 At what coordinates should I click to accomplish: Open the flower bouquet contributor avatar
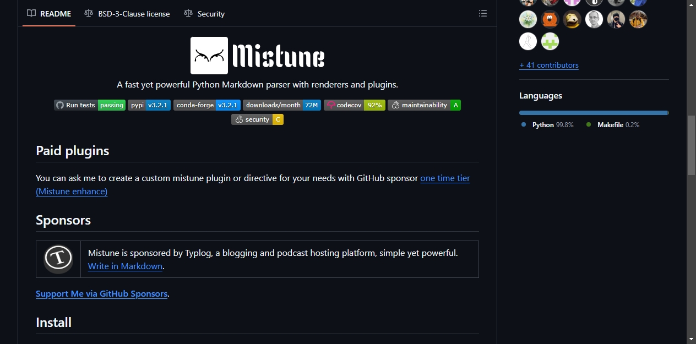pos(528,19)
